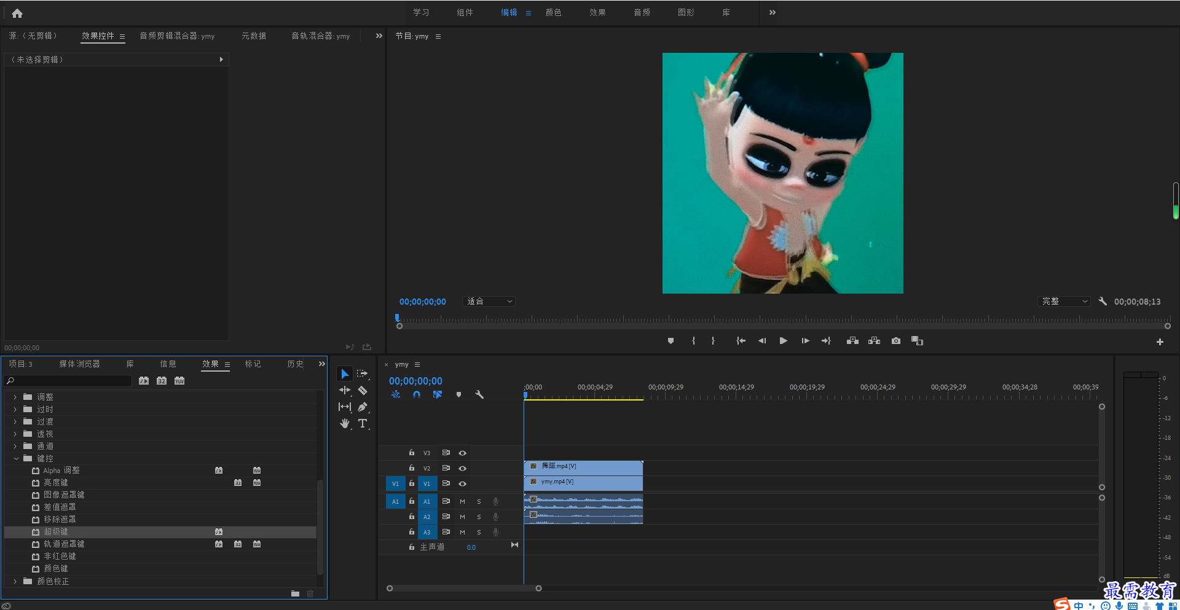
Task: Switch to 音频 workspace
Action: pyautogui.click(x=642, y=12)
